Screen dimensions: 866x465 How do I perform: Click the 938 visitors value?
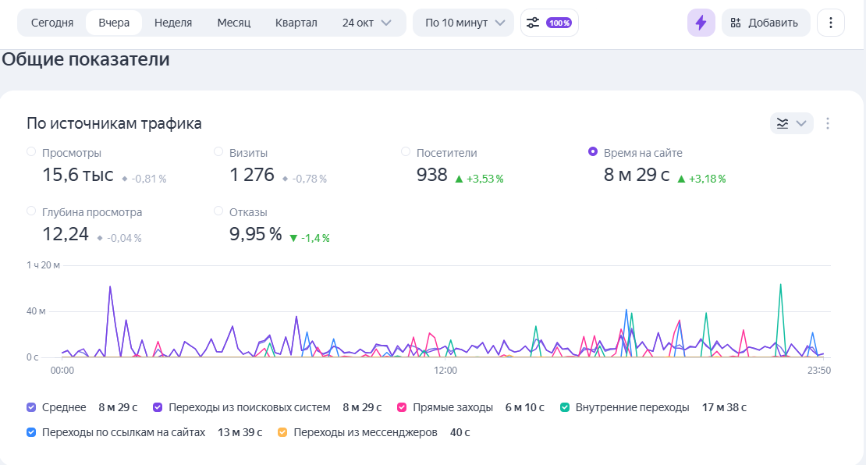tap(432, 175)
